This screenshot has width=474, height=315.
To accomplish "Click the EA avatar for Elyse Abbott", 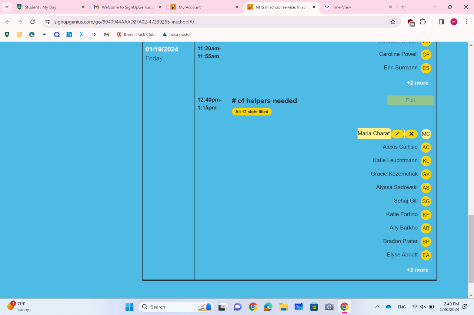I will tap(426, 255).
